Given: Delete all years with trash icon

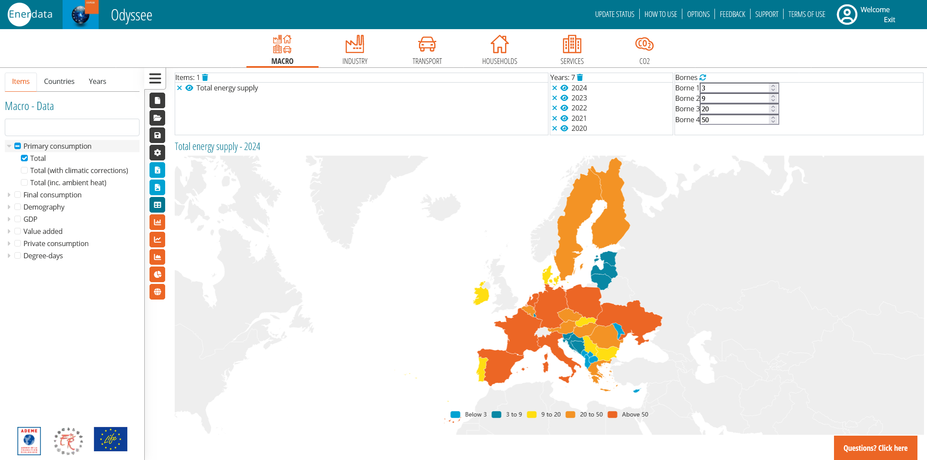Looking at the screenshot, I should coord(580,77).
